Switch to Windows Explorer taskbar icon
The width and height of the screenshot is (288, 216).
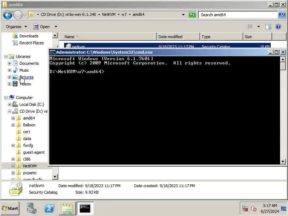coord(67,208)
